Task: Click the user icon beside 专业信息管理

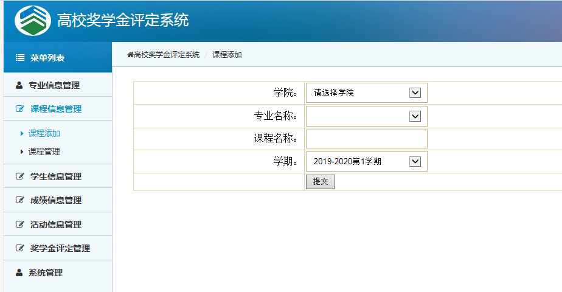Action: click(x=19, y=85)
